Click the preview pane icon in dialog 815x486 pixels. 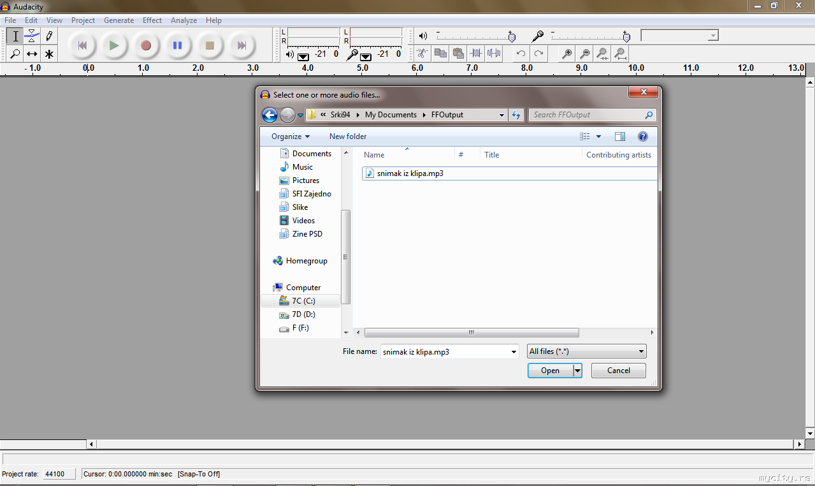(619, 136)
